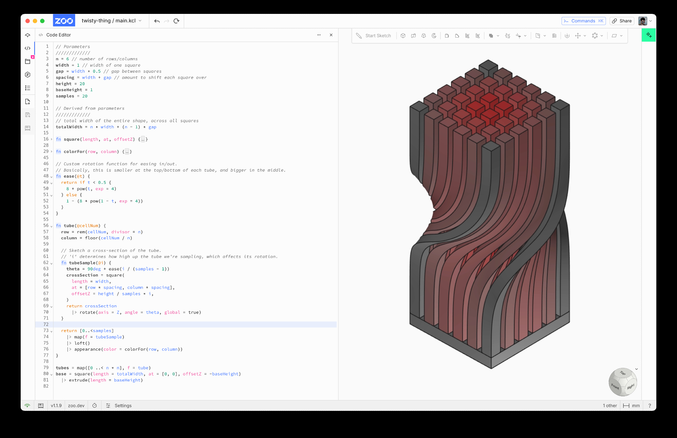Screen dimensions: 677x438
Task: Click the refresh icon in title bar
Action: click(176, 21)
